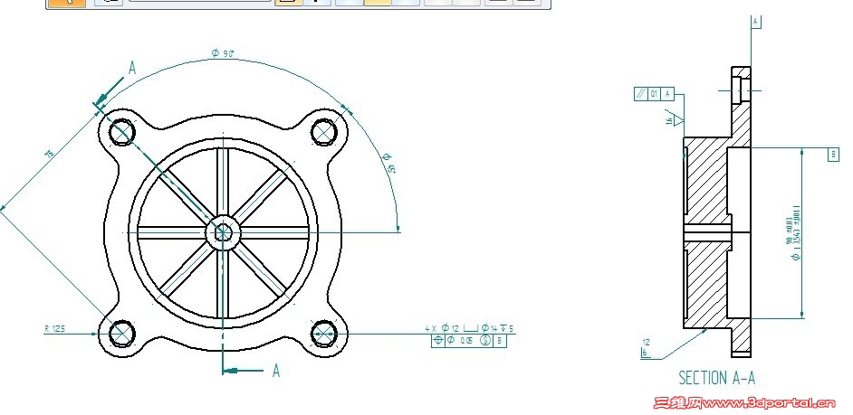This screenshot has width=853, height=415.
Task: Click the upper-left section letter A
Action: (x=132, y=68)
